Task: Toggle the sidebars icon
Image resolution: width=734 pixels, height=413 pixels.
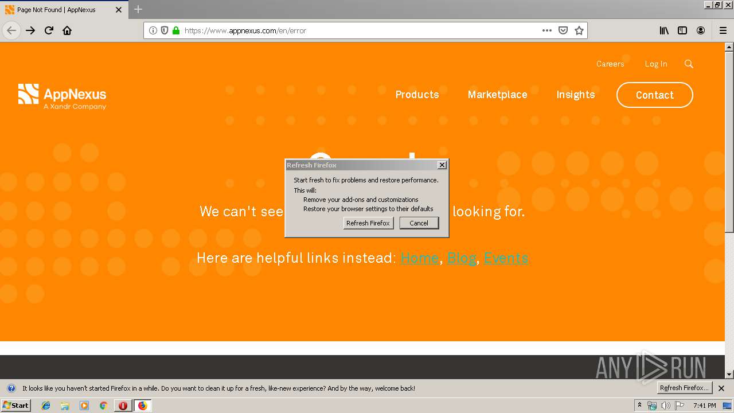Action: (682, 30)
